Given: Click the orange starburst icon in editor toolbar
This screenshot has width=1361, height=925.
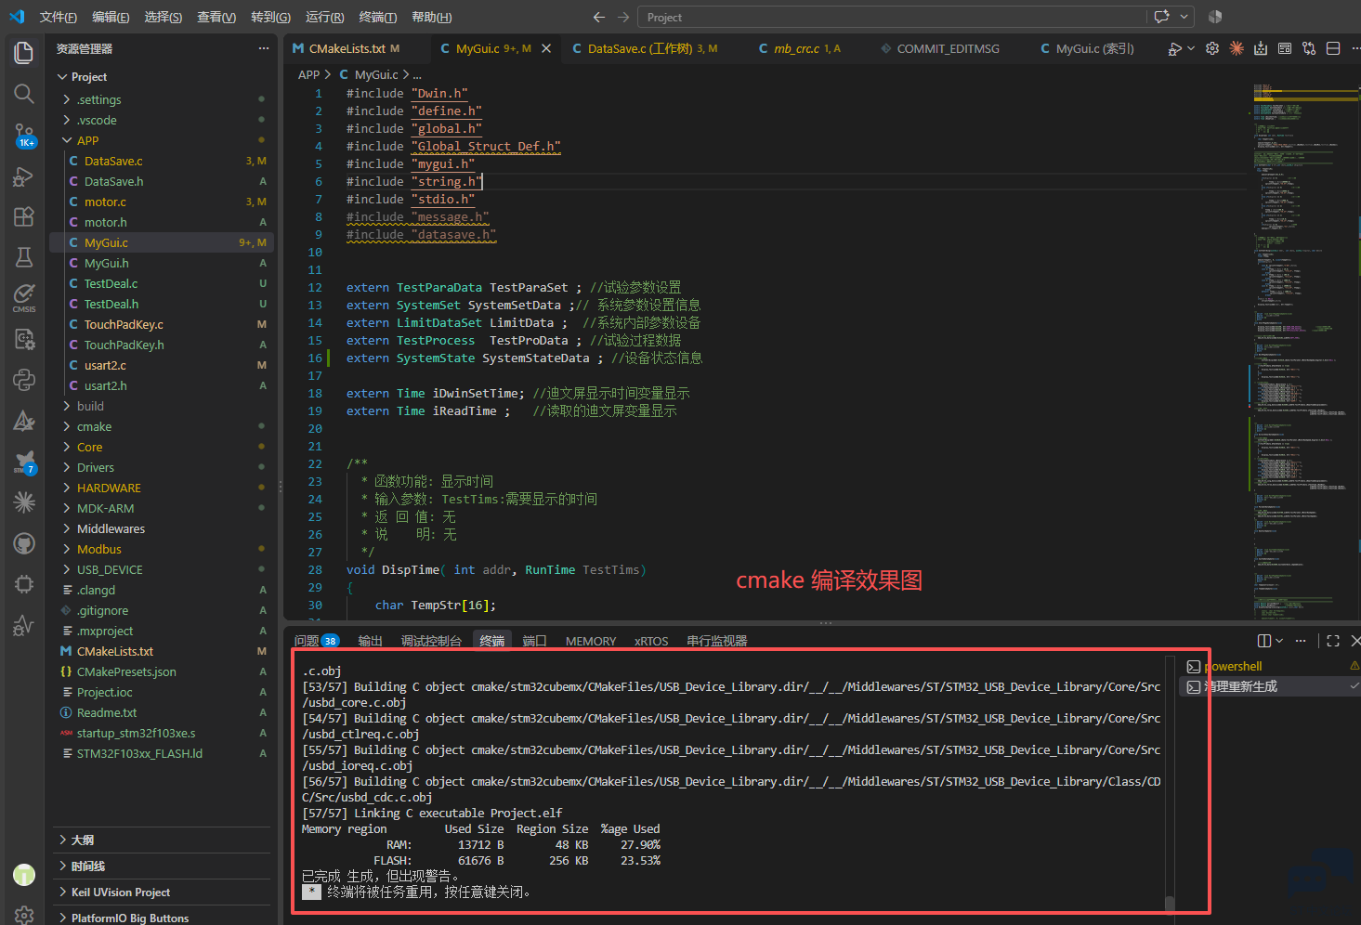Looking at the screenshot, I should coord(1237,48).
